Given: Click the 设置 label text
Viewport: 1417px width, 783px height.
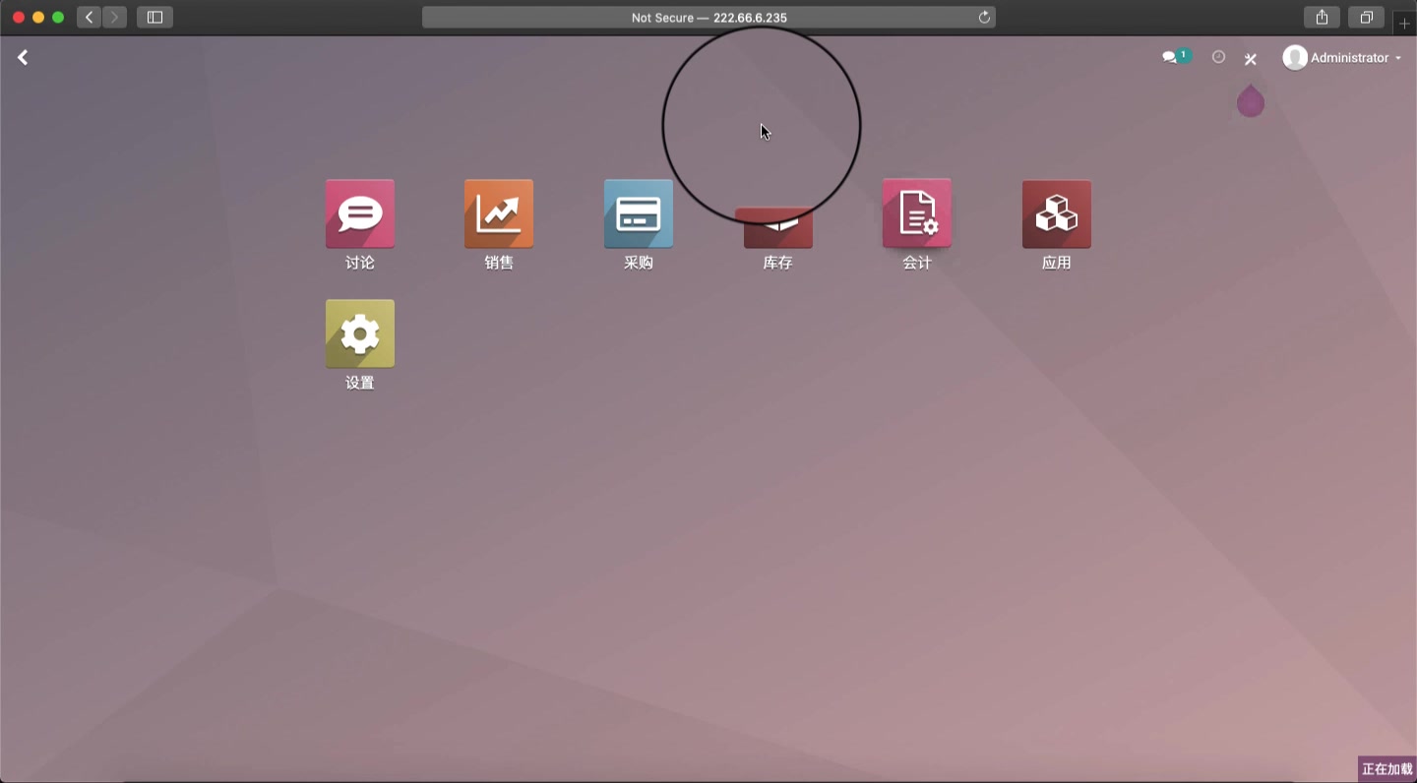Looking at the screenshot, I should [x=360, y=383].
